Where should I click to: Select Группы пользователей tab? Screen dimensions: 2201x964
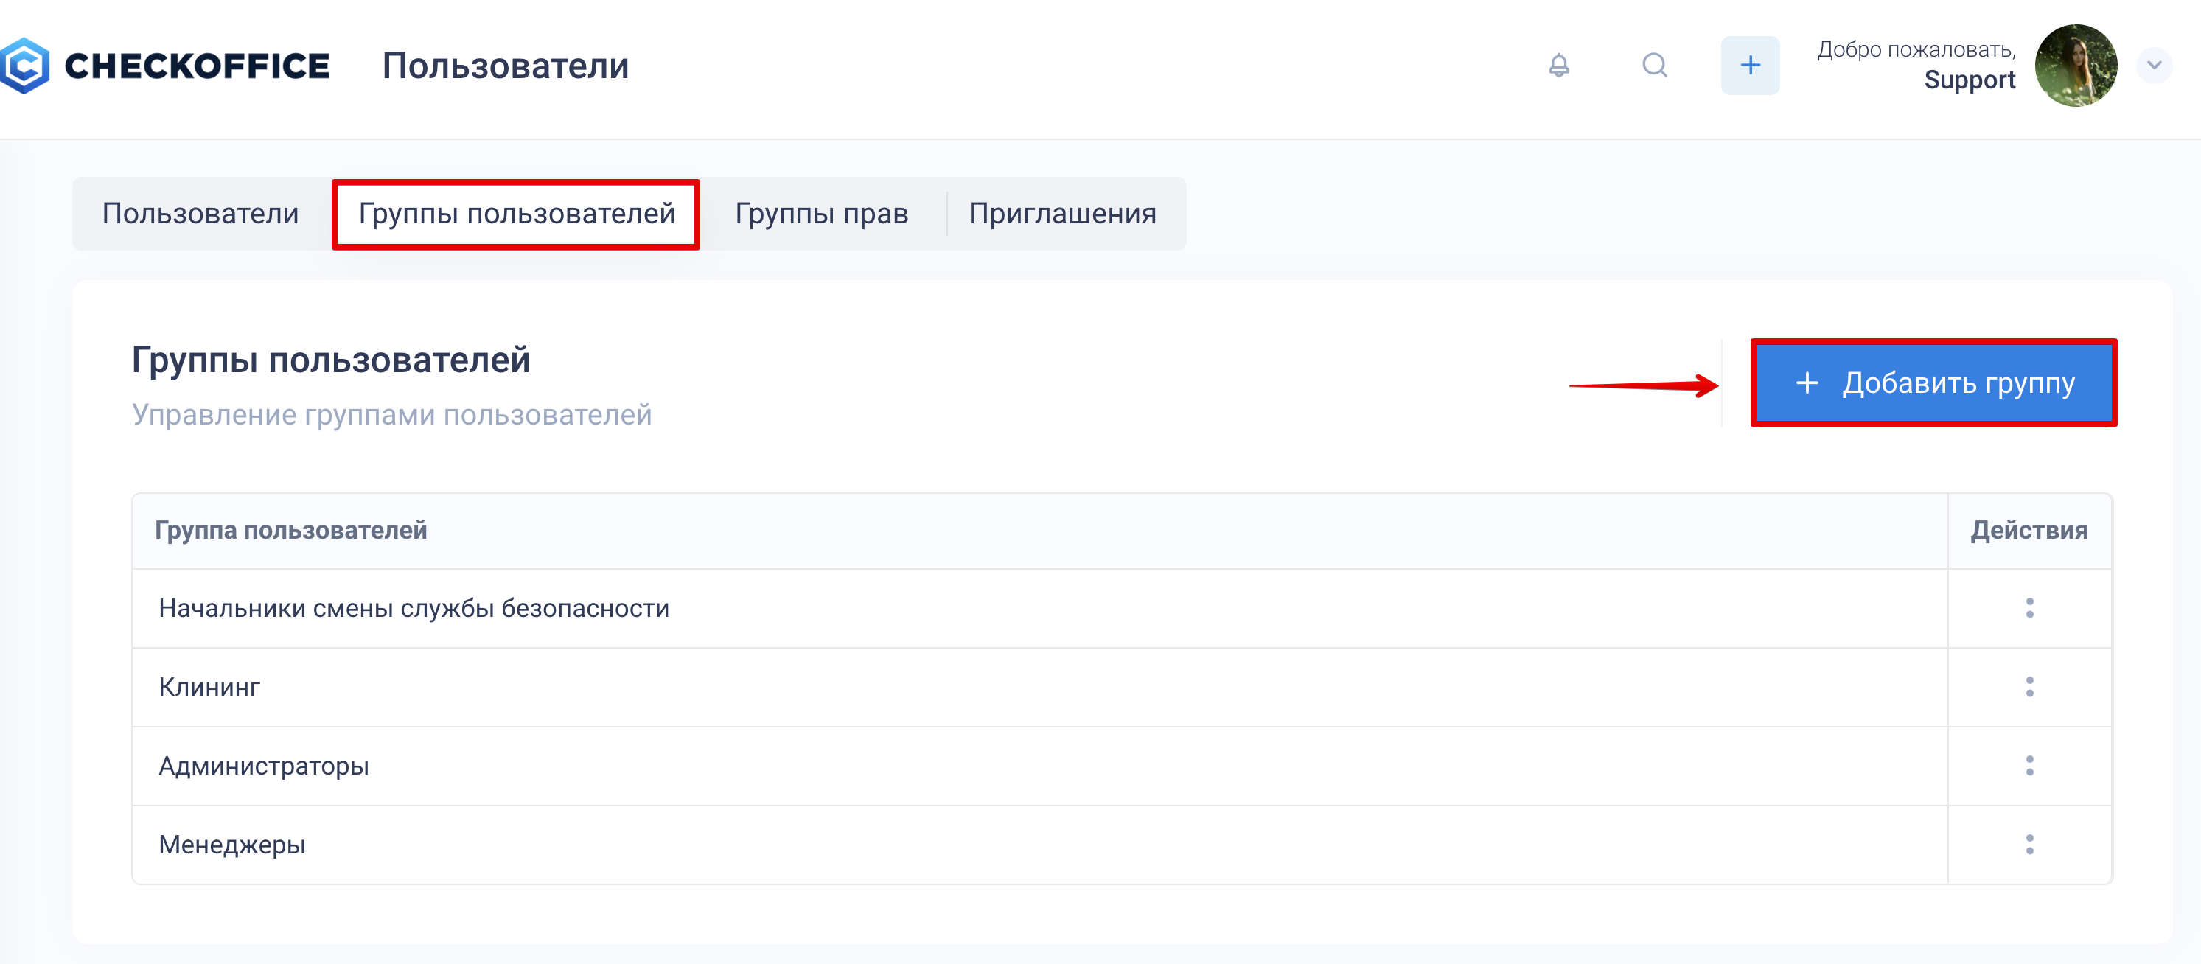[516, 214]
